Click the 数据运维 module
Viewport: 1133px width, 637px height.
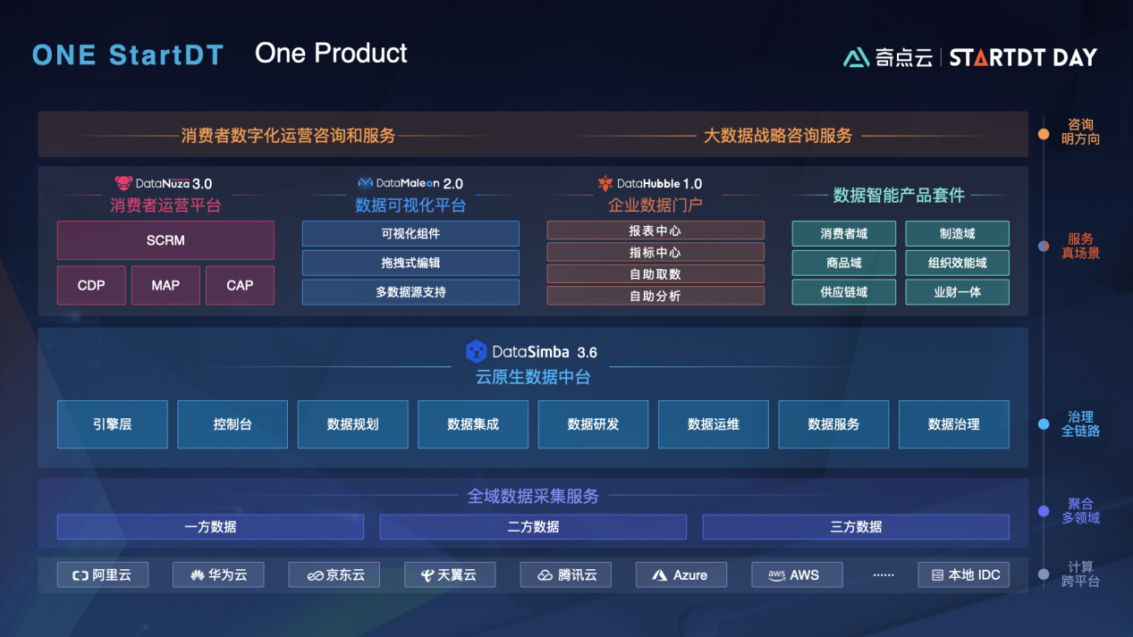pos(714,424)
